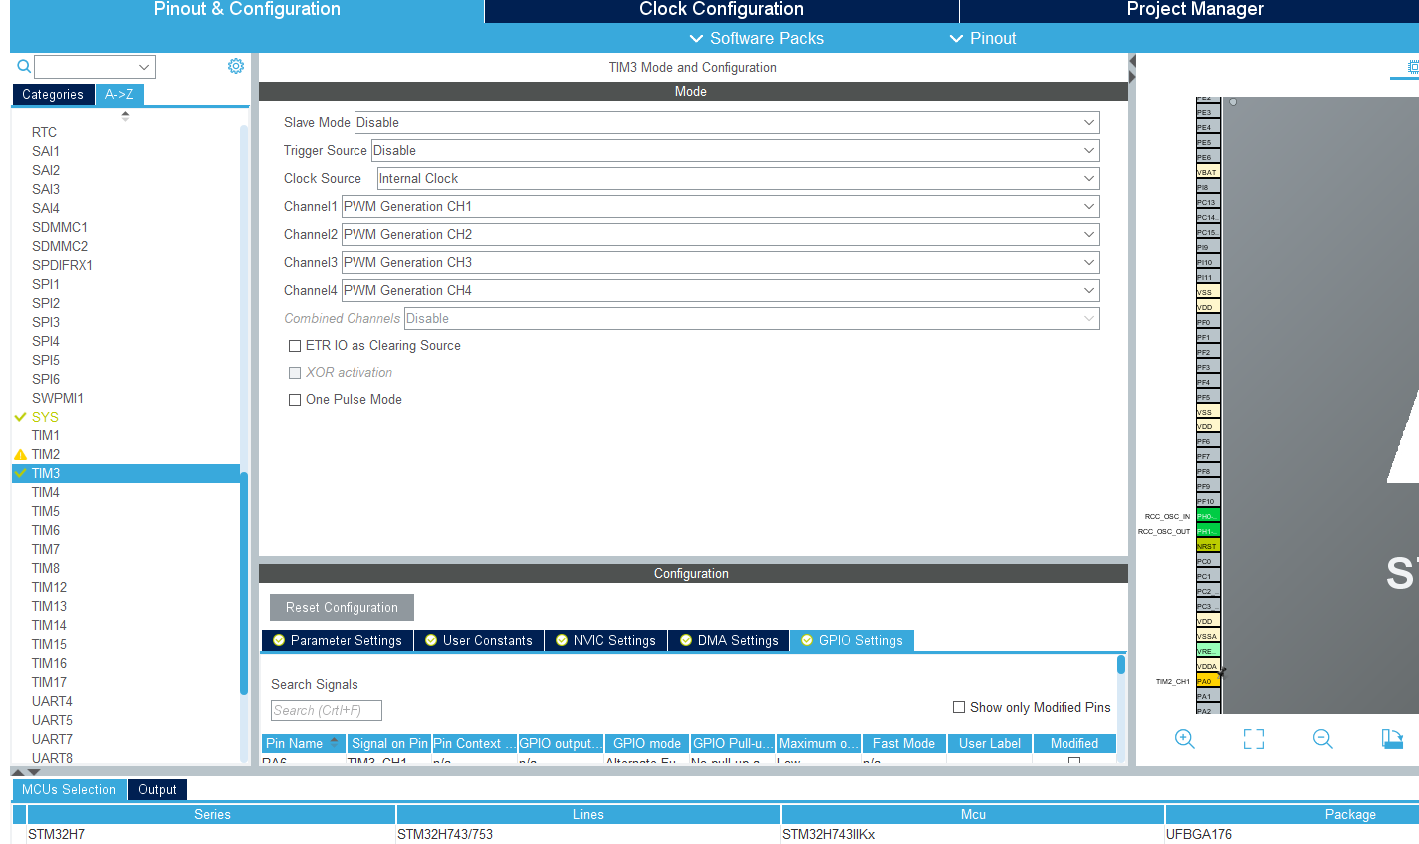1419x844 pixels.
Task: Select RTC in the peripheral list
Action: [44, 132]
